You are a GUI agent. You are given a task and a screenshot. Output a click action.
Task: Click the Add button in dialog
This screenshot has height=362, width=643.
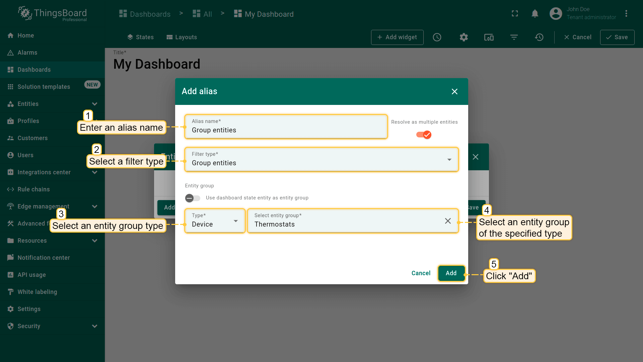point(451,273)
